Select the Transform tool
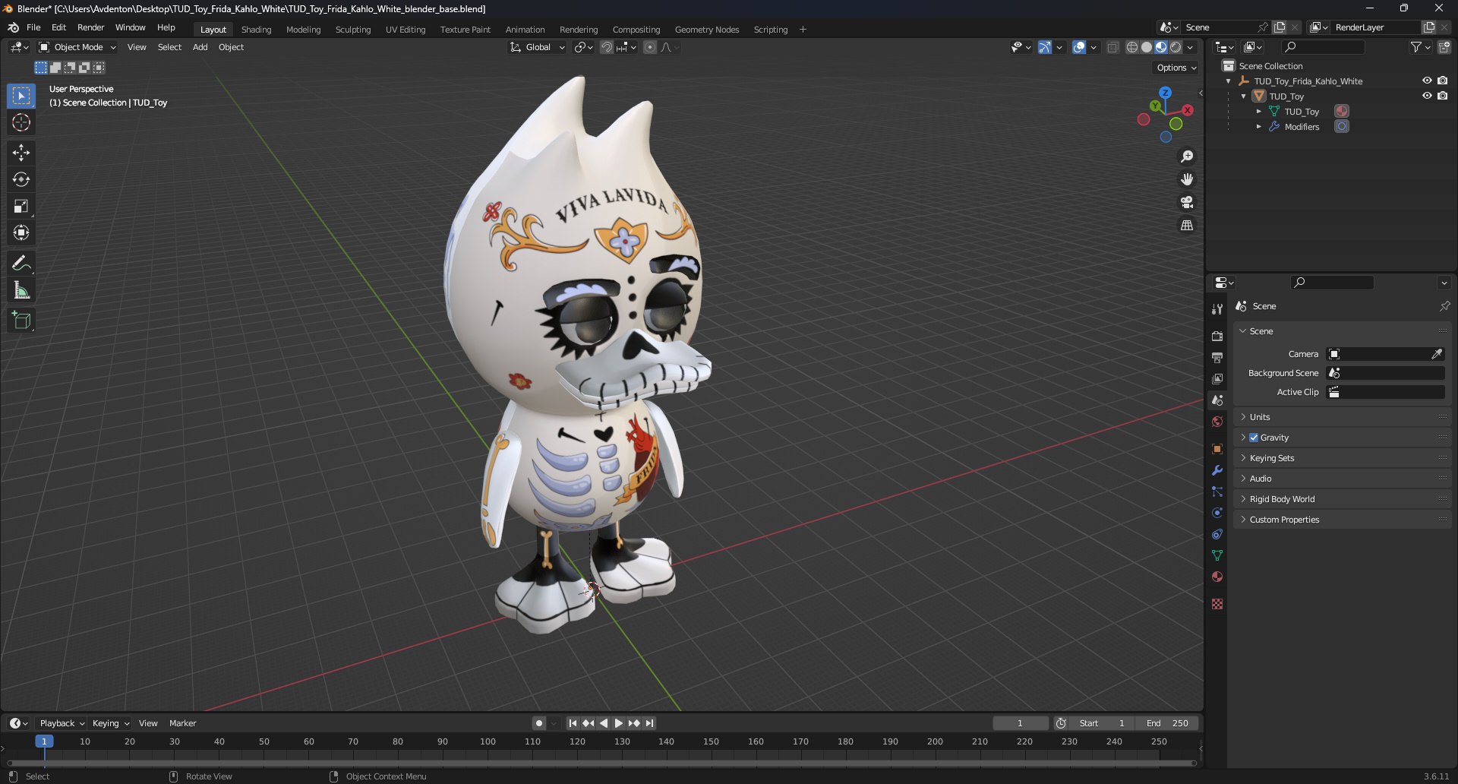Image resolution: width=1458 pixels, height=784 pixels. click(21, 232)
